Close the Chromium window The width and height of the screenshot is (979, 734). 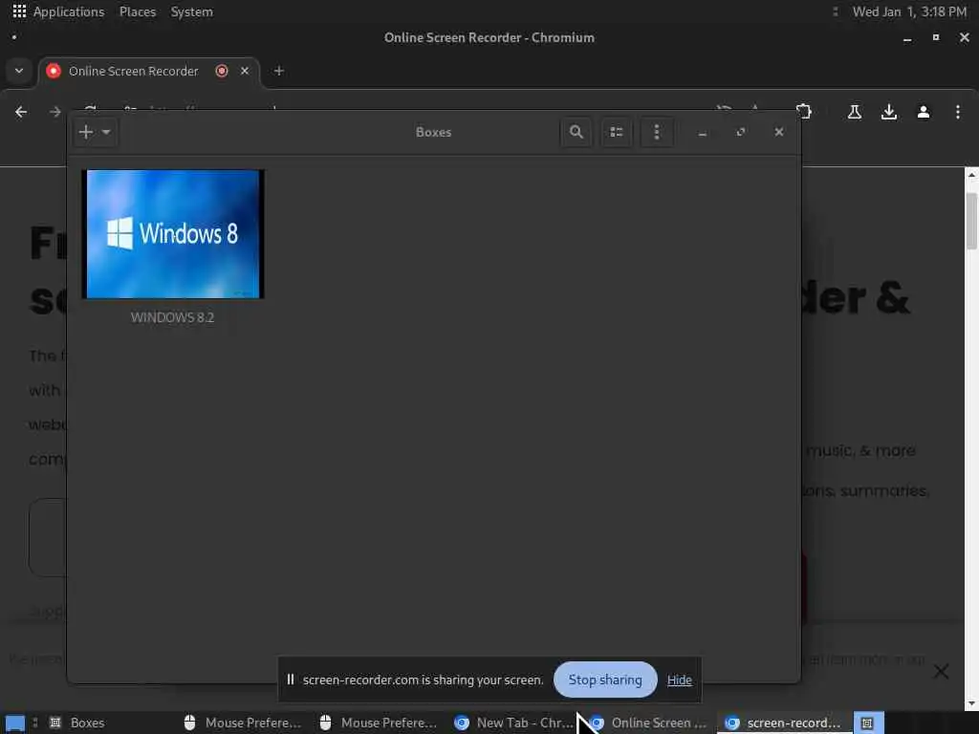965,37
